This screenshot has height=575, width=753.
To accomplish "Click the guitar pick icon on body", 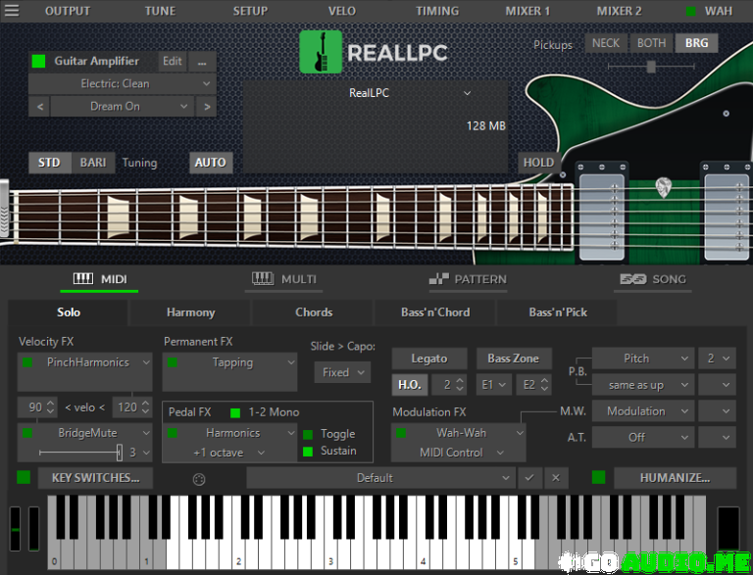I will click(x=664, y=186).
